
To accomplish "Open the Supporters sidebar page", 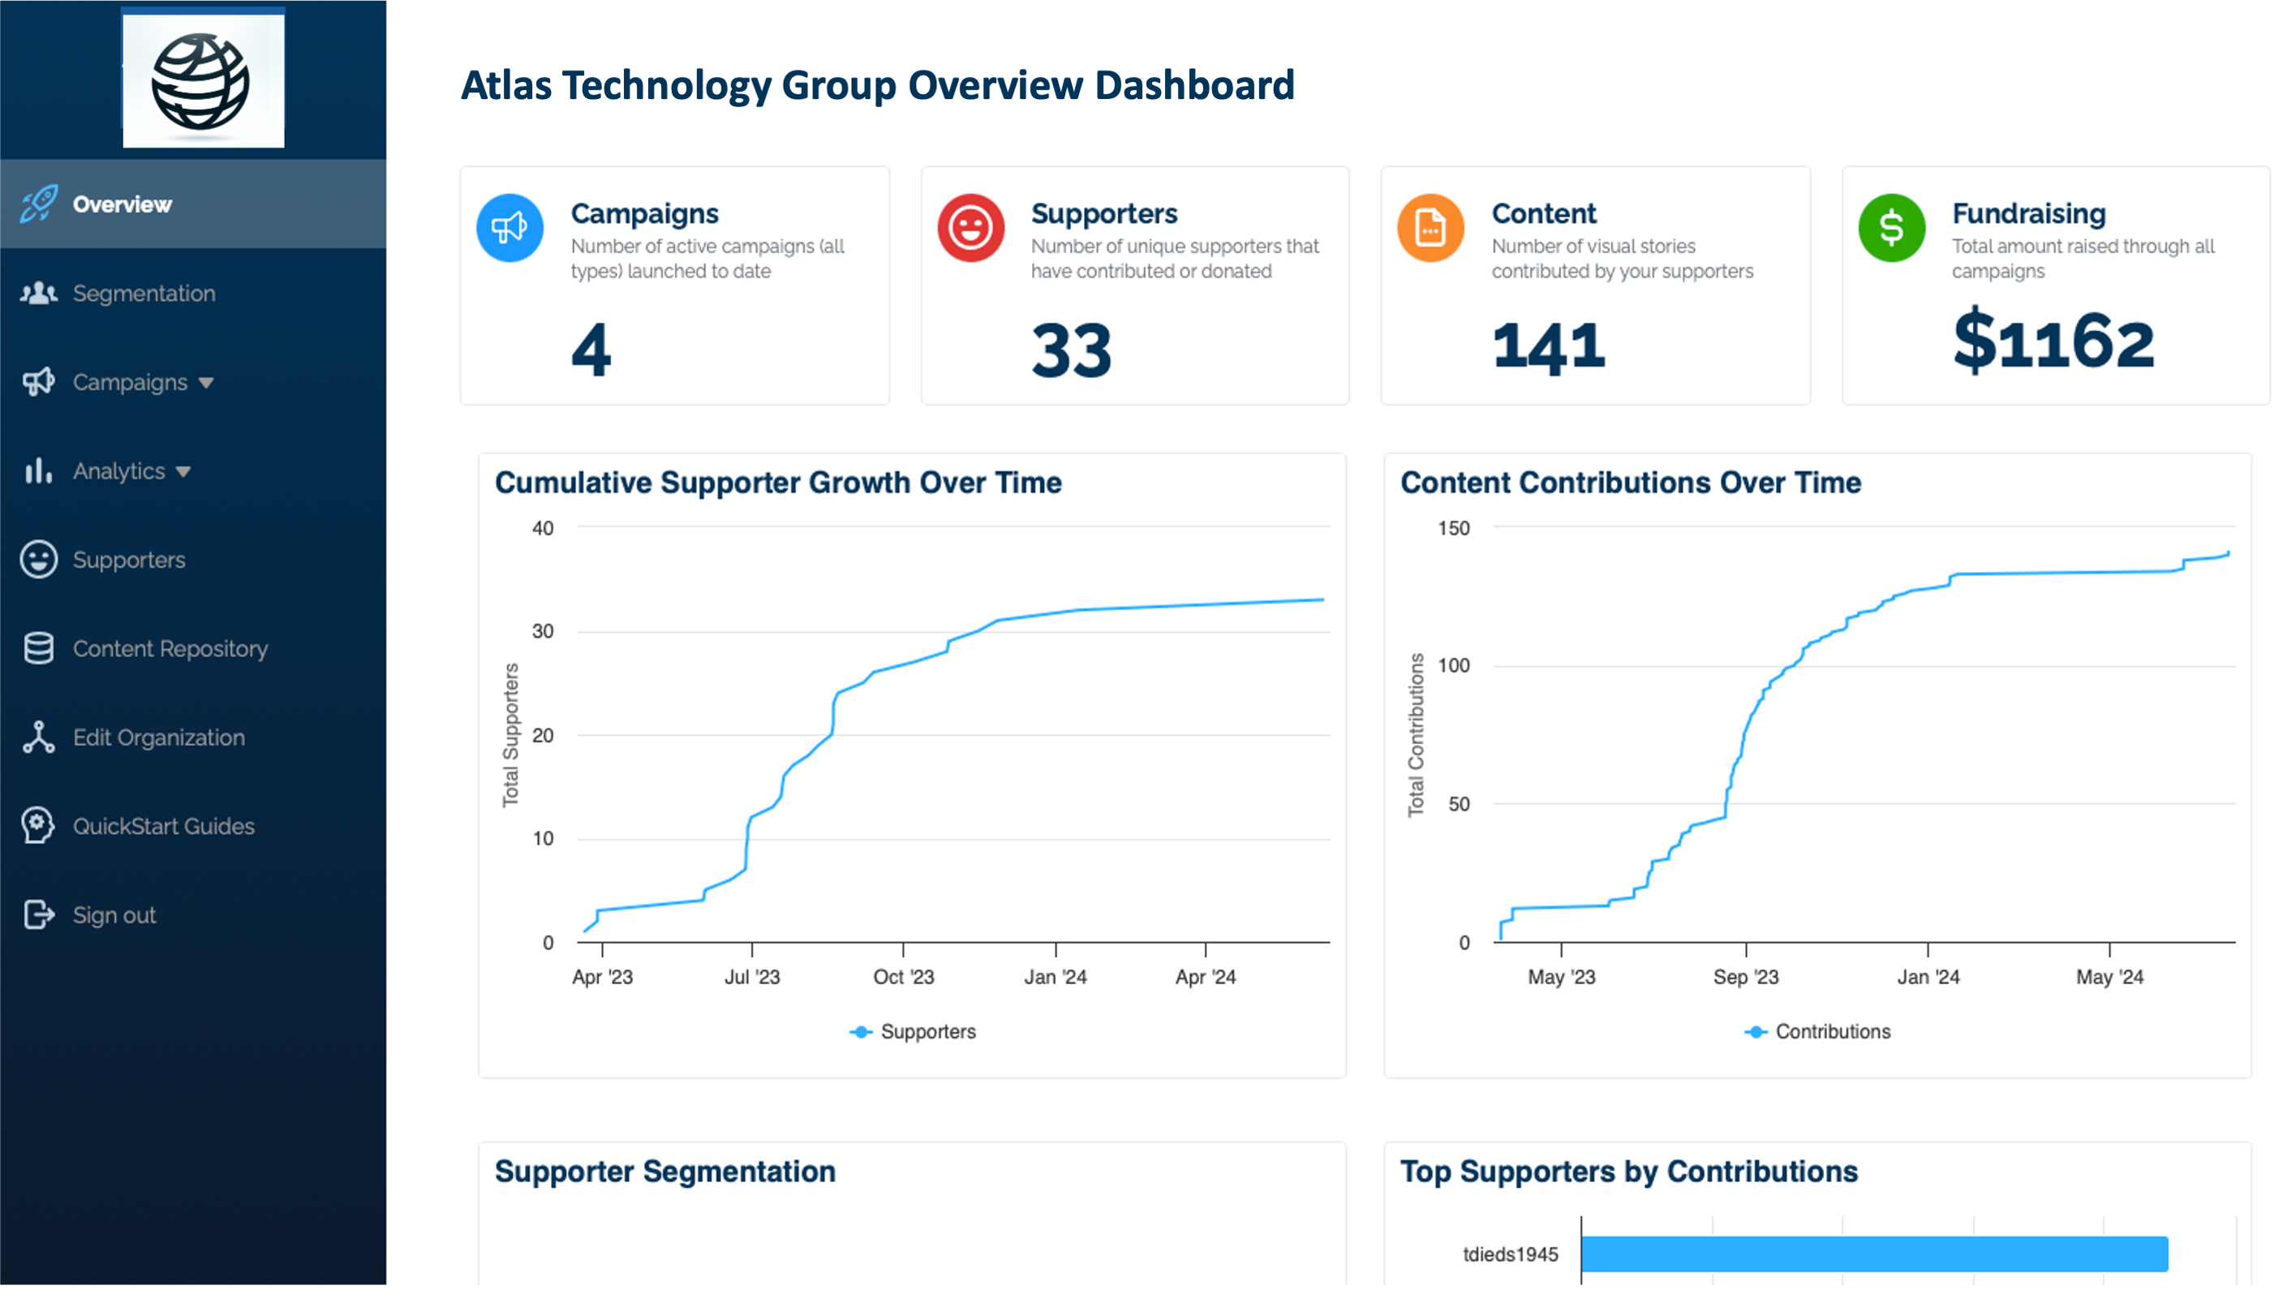I will pyautogui.click(x=129, y=560).
